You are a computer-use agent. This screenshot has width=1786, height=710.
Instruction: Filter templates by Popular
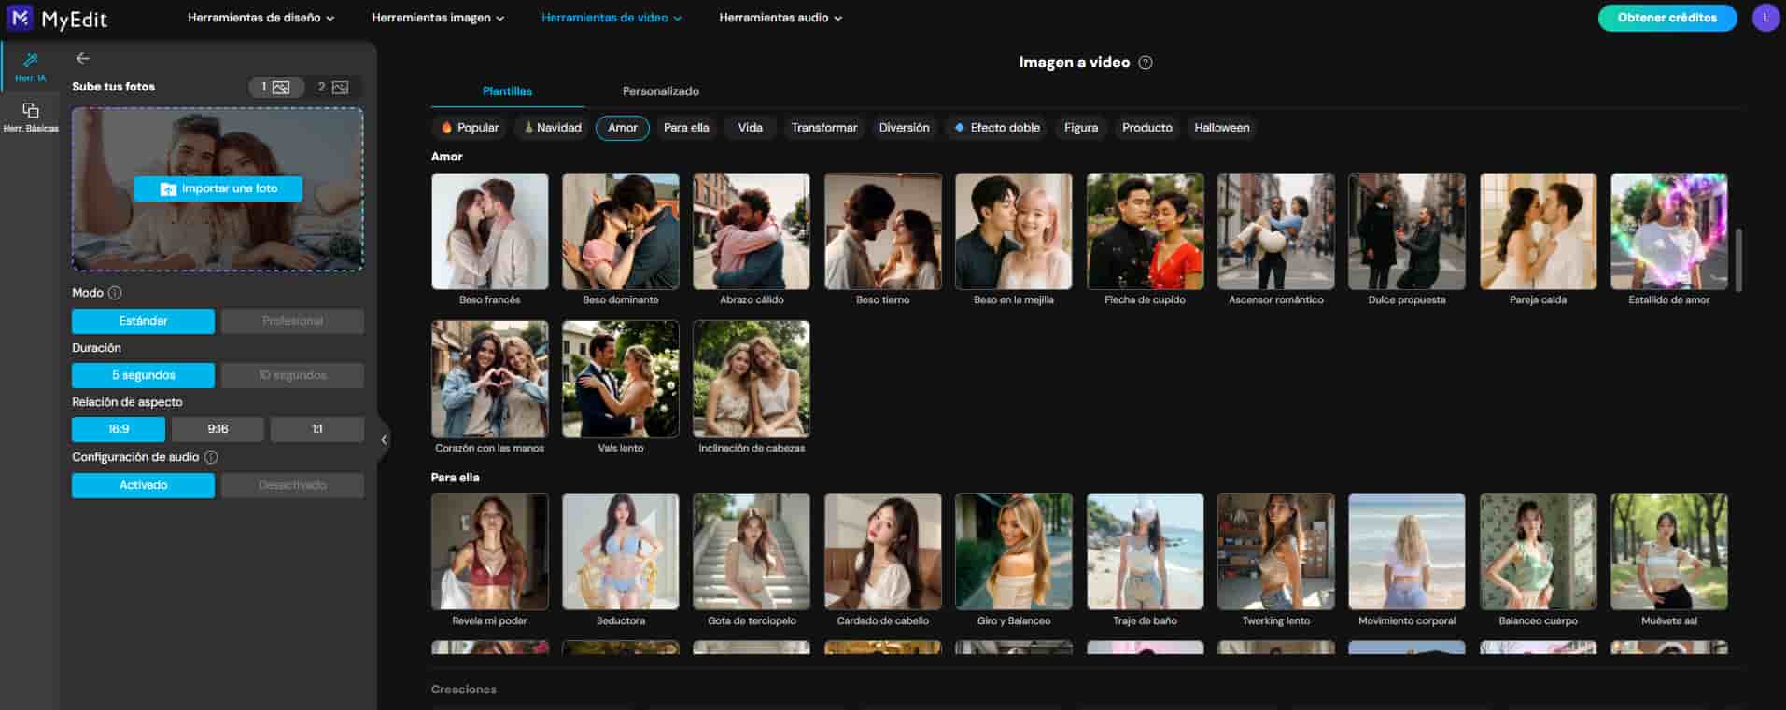tap(470, 128)
